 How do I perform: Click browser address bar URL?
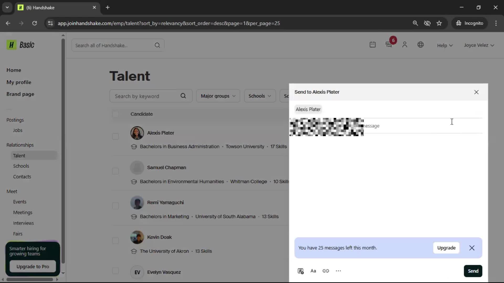click(x=169, y=23)
